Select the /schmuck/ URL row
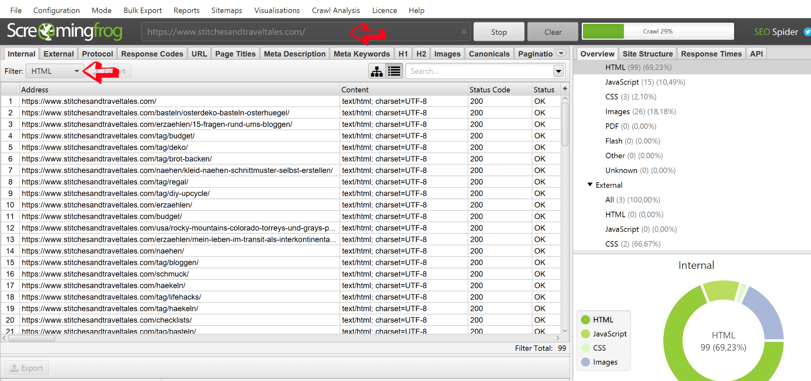The width and height of the screenshot is (811, 381). click(x=281, y=274)
